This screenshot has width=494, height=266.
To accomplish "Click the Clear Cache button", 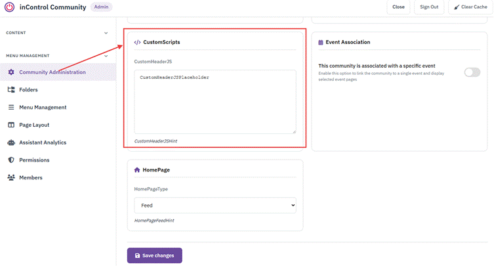I will pyautogui.click(x=470, y=7).
